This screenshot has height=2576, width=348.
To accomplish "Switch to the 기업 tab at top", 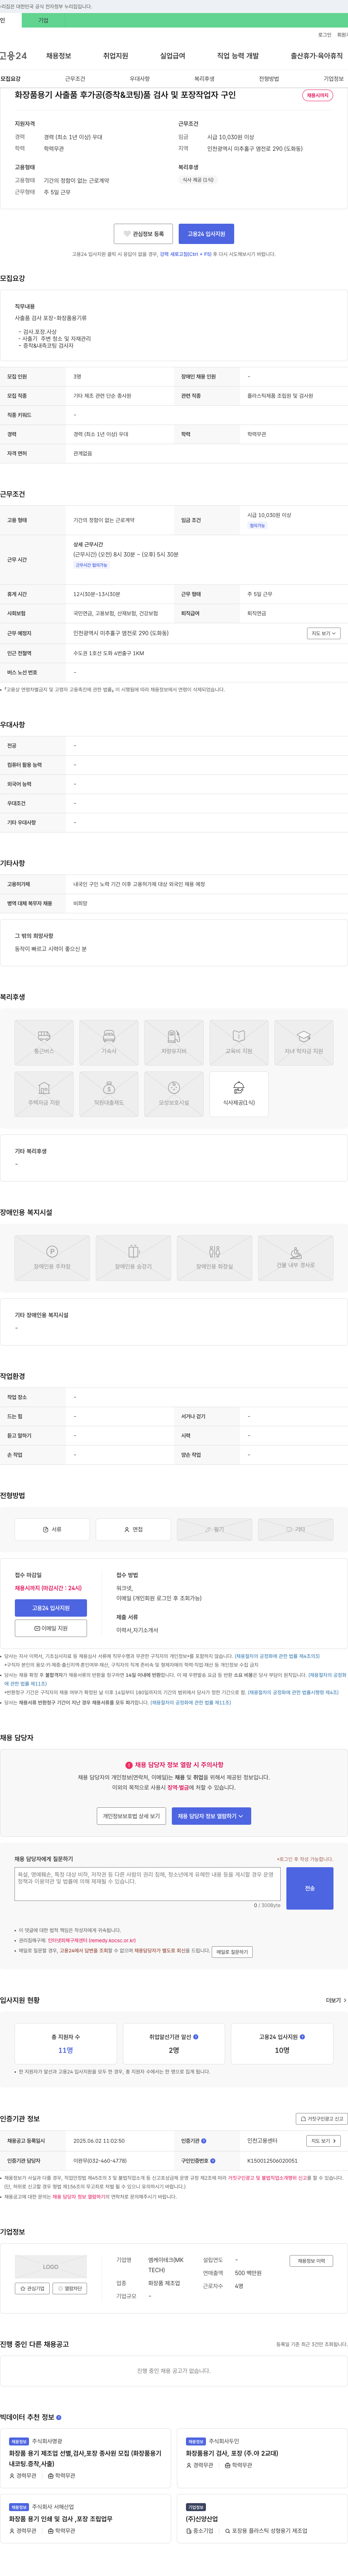I will tap(43, 20).
